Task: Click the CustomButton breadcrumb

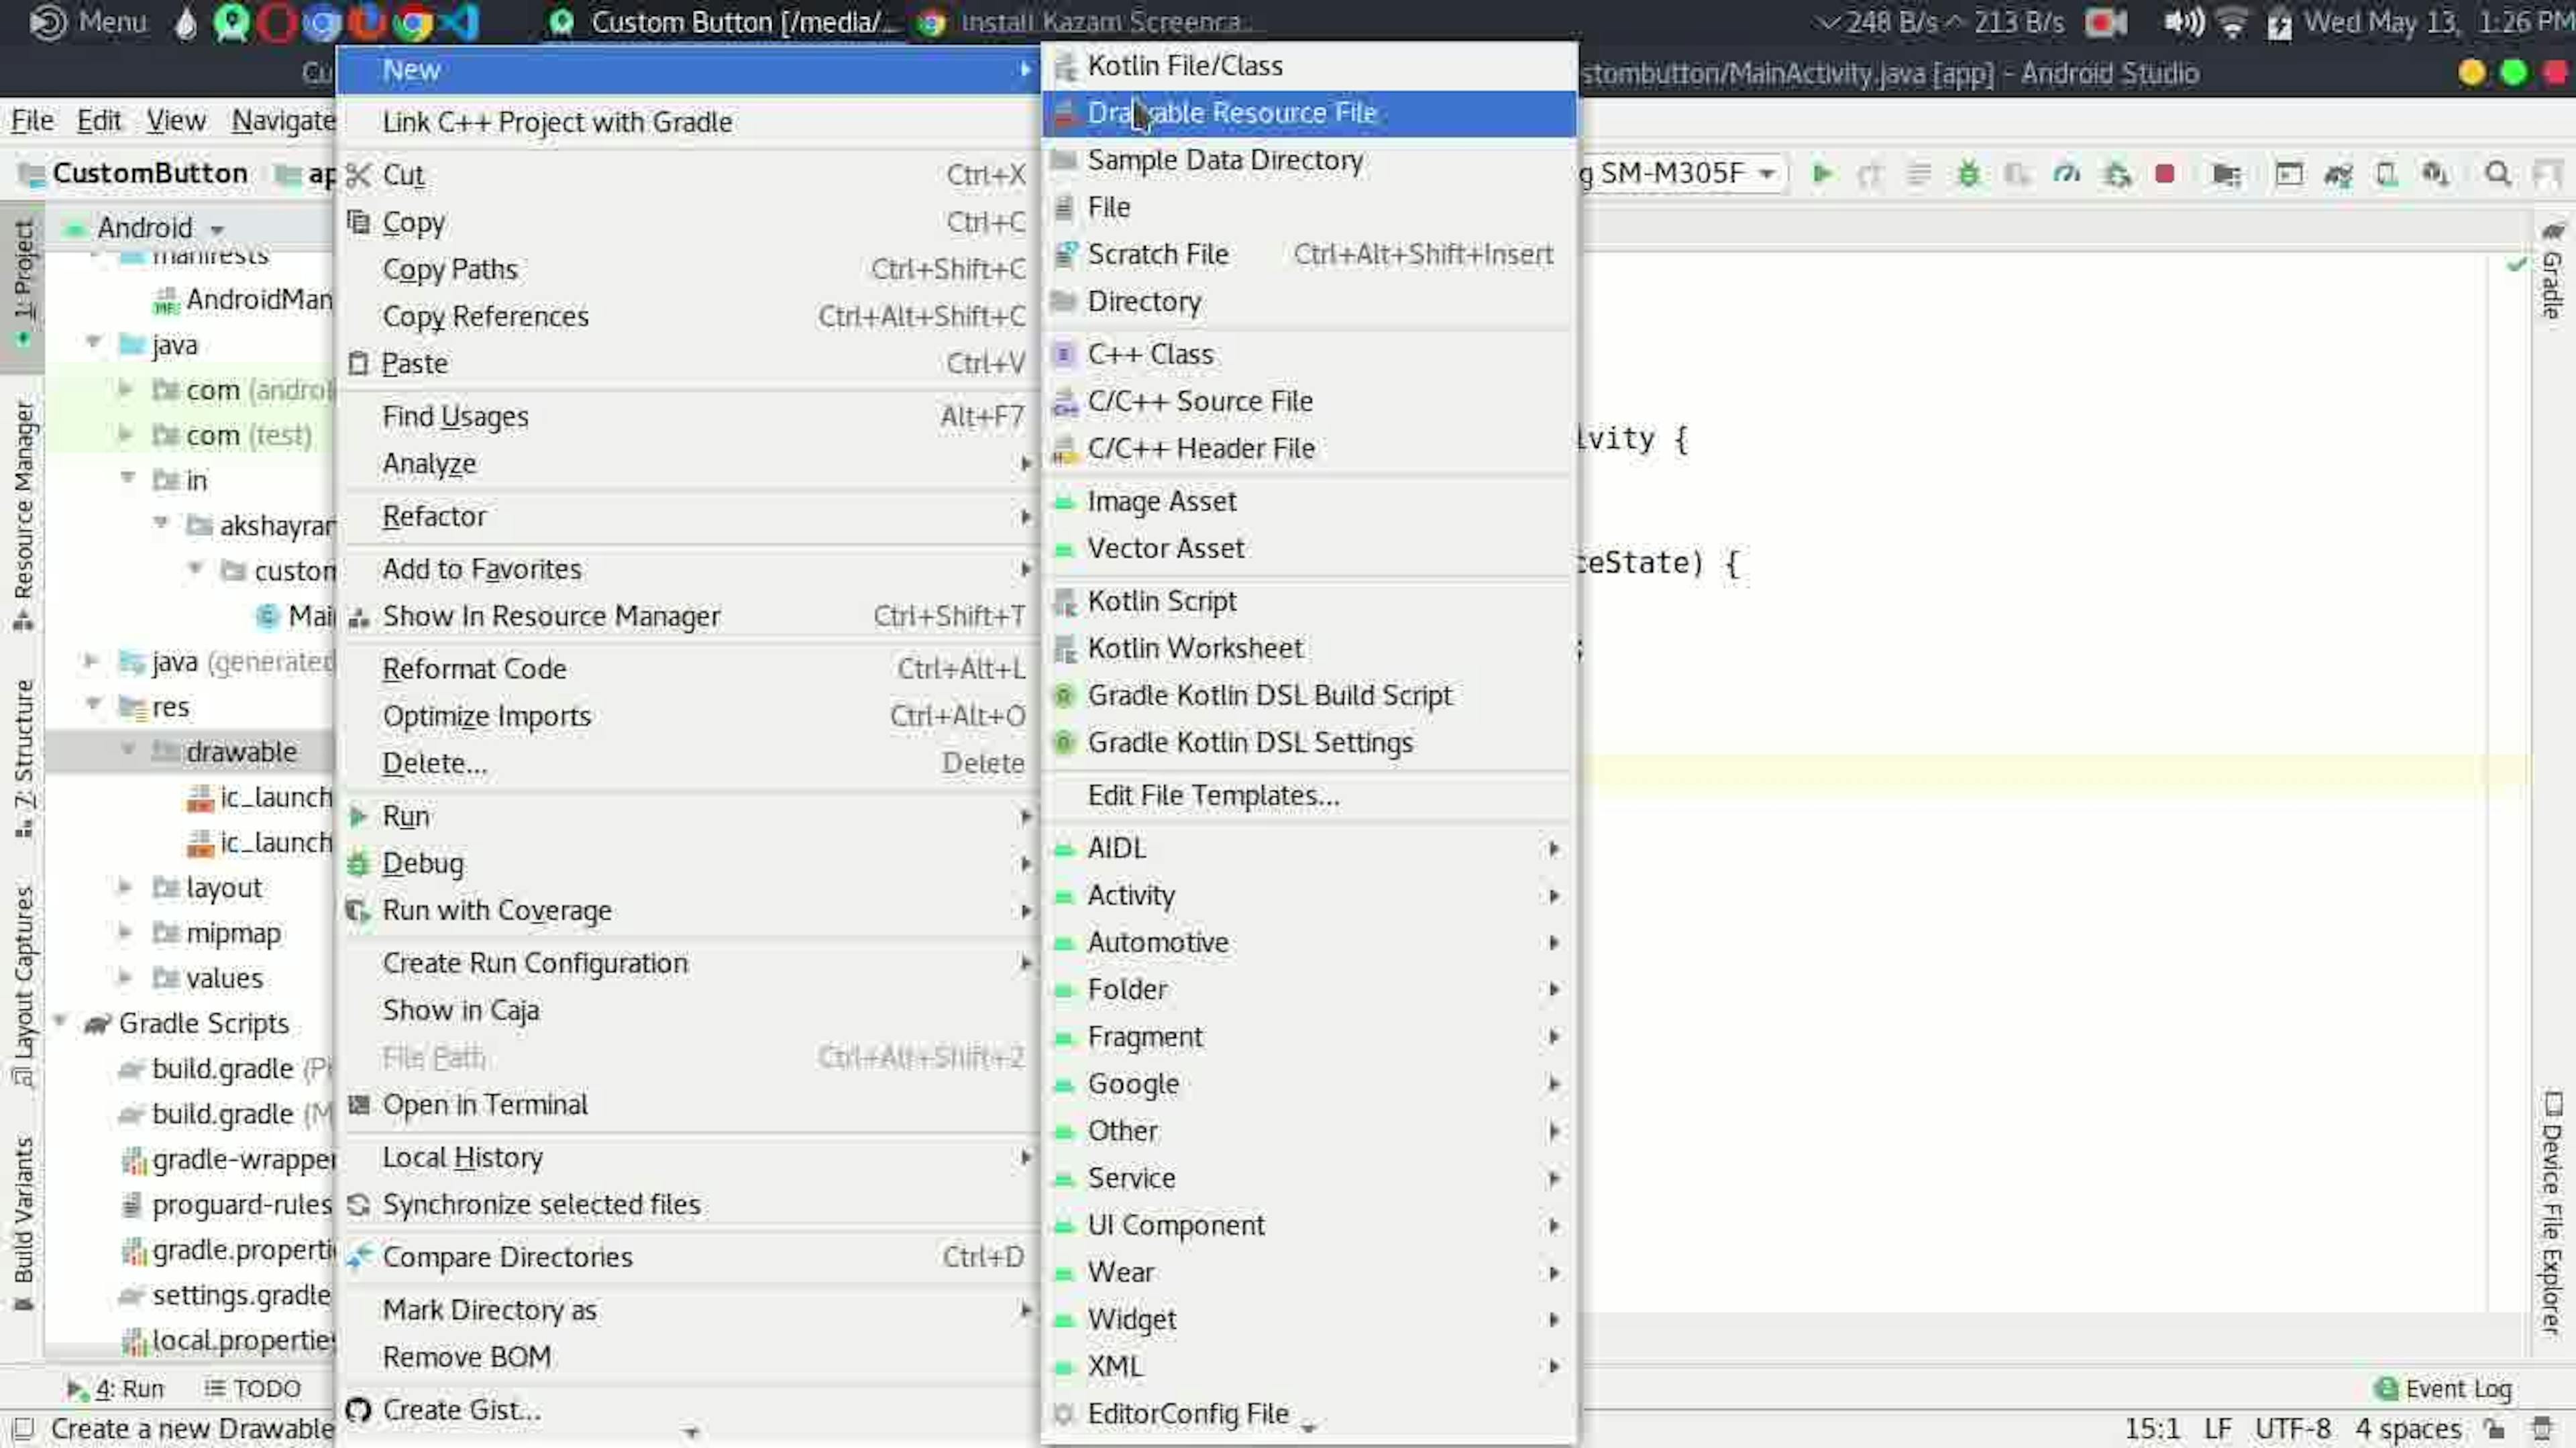Action: click(134, 173)
